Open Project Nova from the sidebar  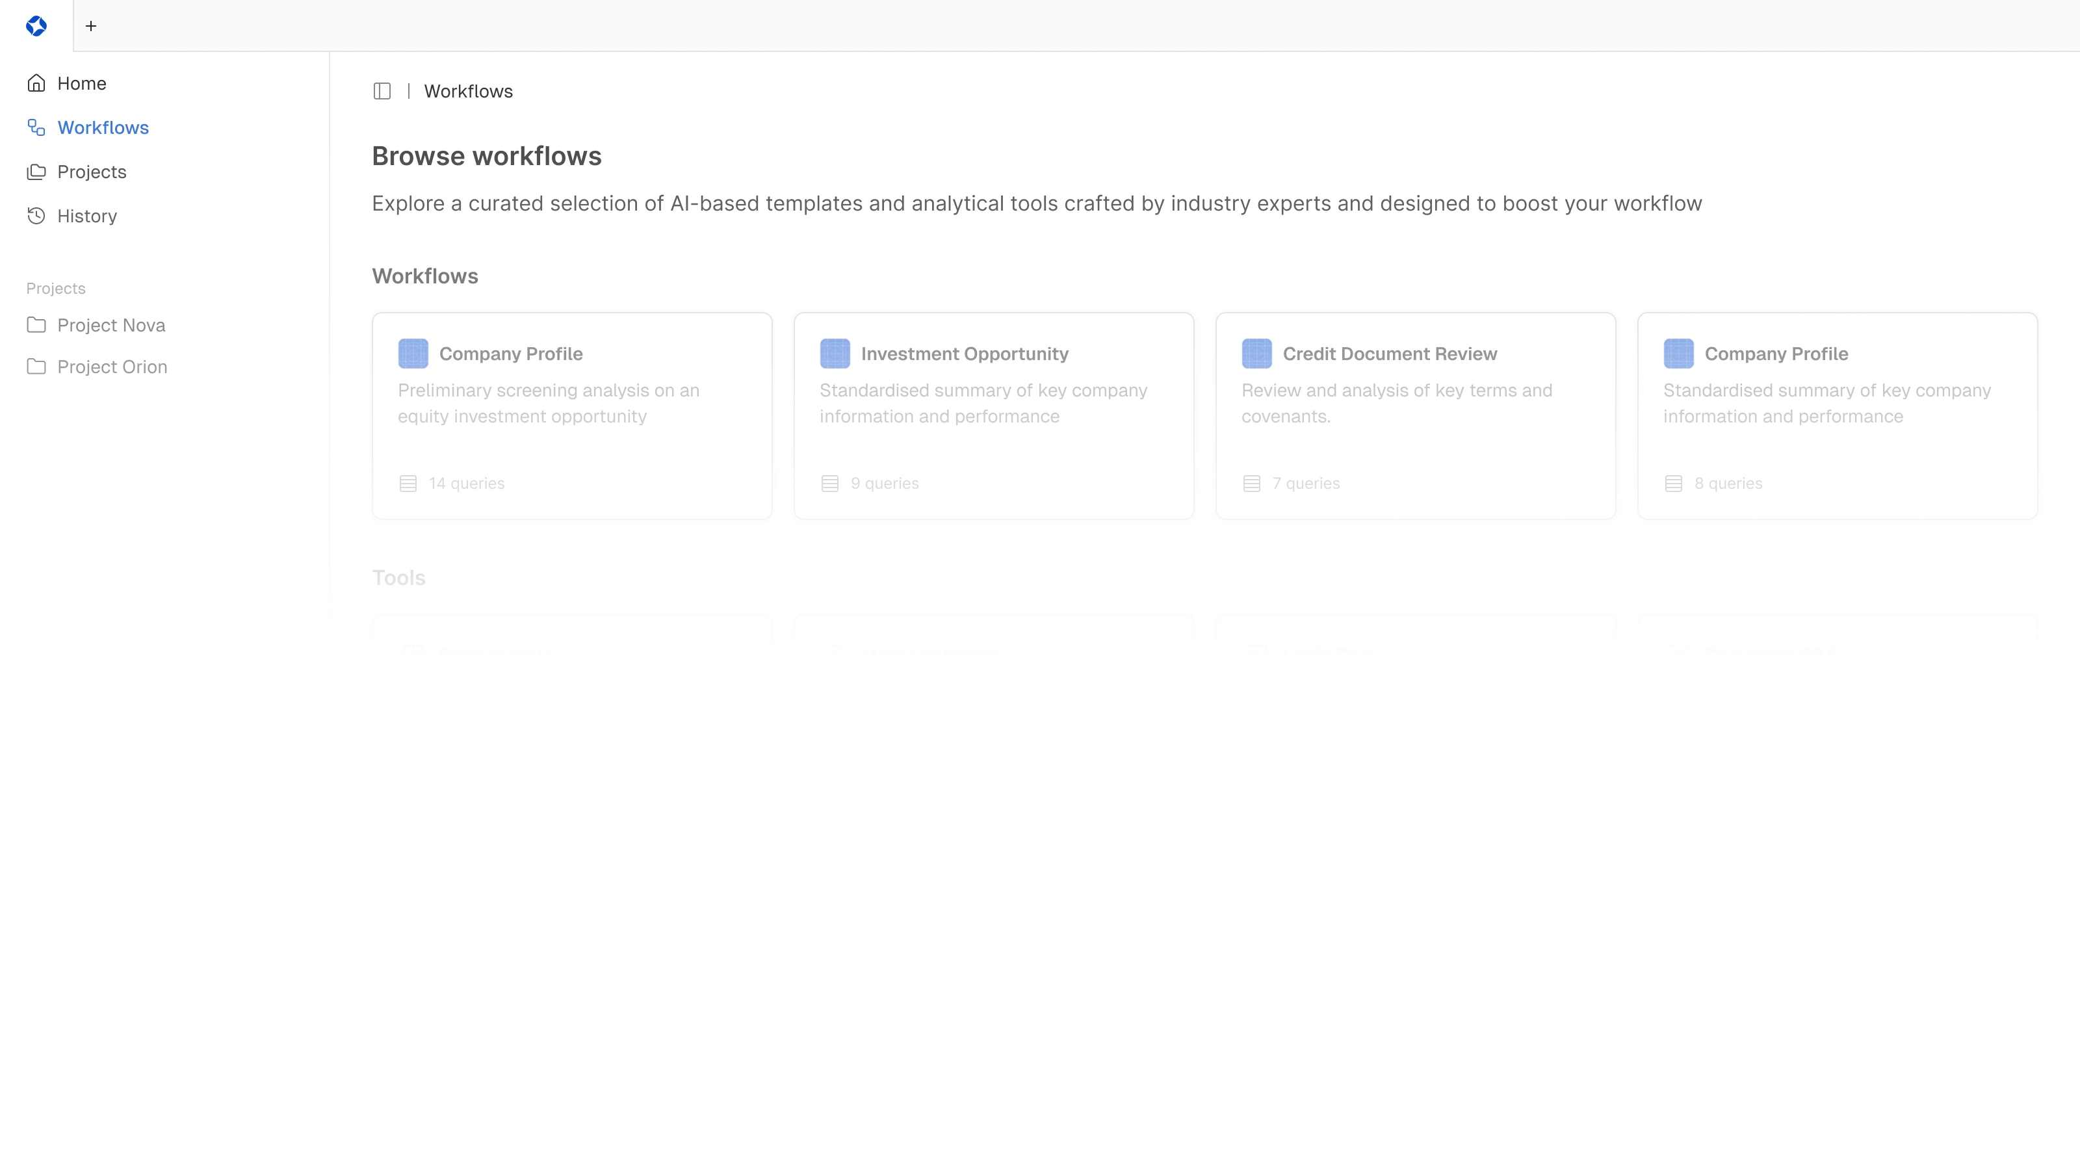111,324
